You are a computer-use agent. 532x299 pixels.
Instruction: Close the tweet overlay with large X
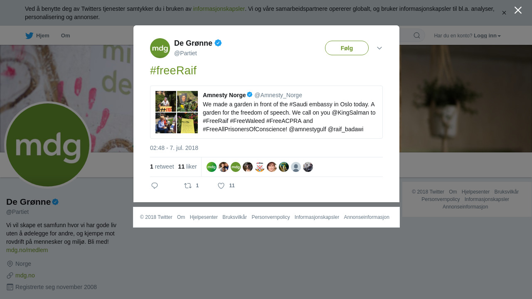click(518, 10)
